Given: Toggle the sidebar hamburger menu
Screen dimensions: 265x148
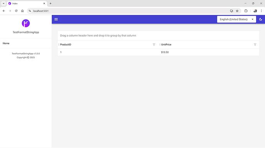Looking at the screenshot, I should [56, 19].
